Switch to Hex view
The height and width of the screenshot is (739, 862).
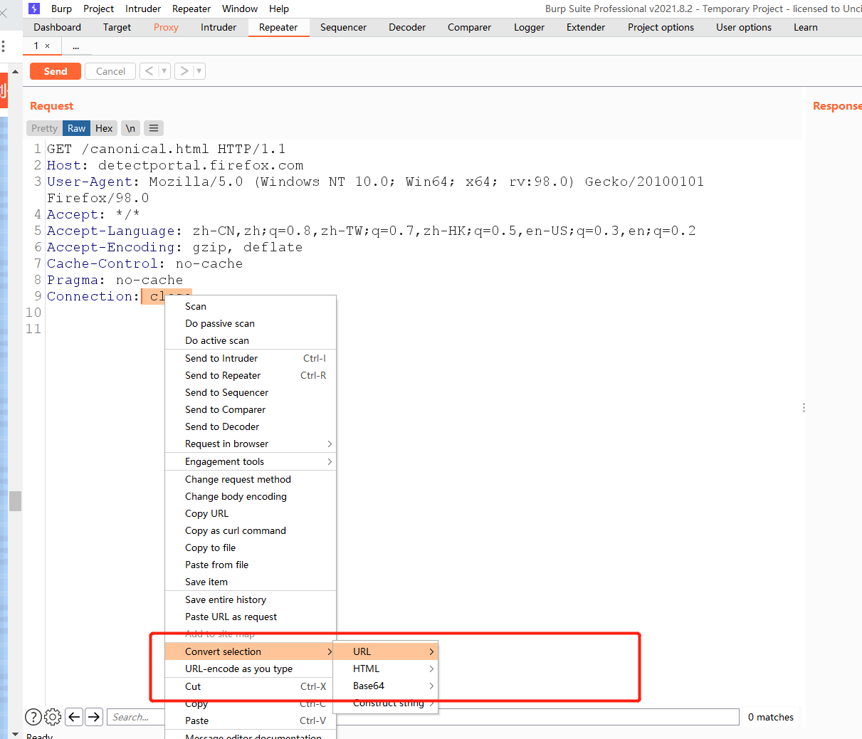[104, 128]
